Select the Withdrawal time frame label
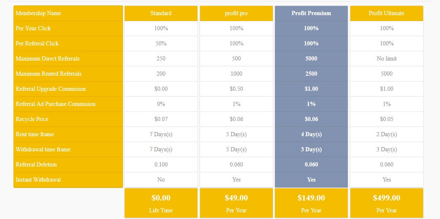The height and width of the screenshot is (219, 440). (x=68, y=149)
